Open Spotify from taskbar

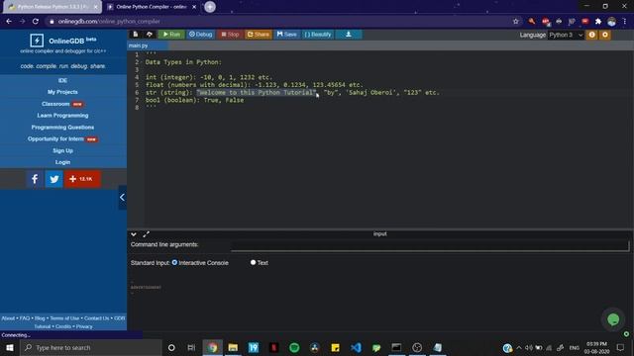294,347
